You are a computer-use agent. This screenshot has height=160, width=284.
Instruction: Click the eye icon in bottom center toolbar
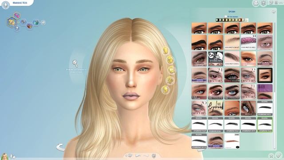point(130,156)
